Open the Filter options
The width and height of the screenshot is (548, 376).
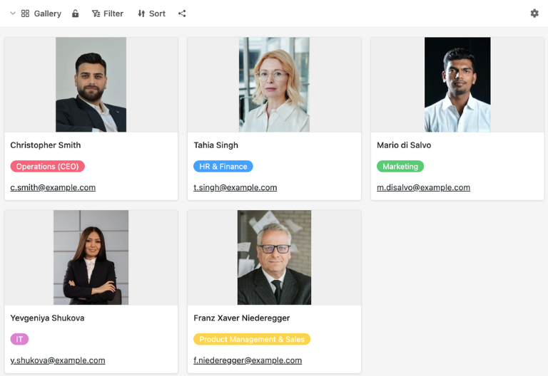pyautogui.click(x=108, y=14)
